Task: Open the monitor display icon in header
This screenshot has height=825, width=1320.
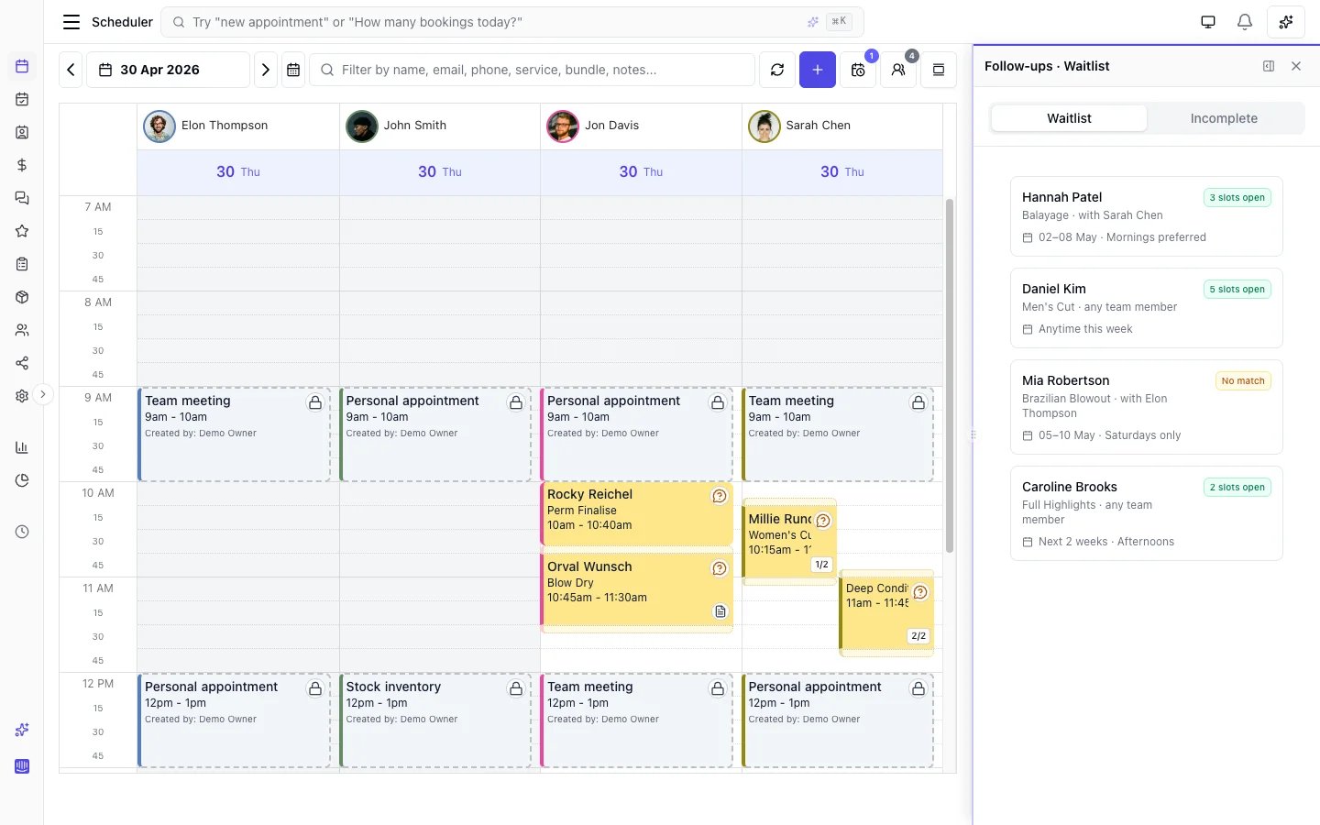Action: tap(1208, 22)
